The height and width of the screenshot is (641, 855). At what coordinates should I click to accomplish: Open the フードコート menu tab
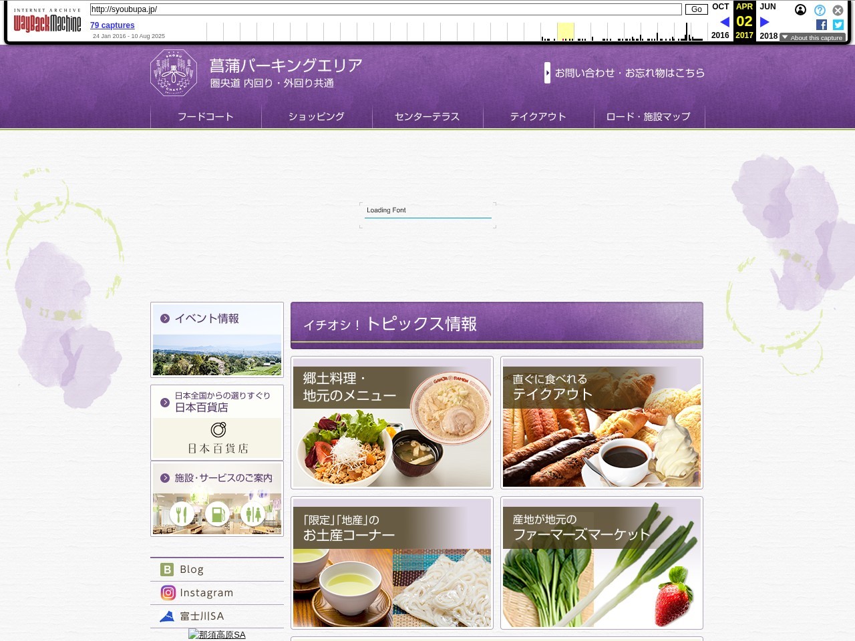point(206,117)
